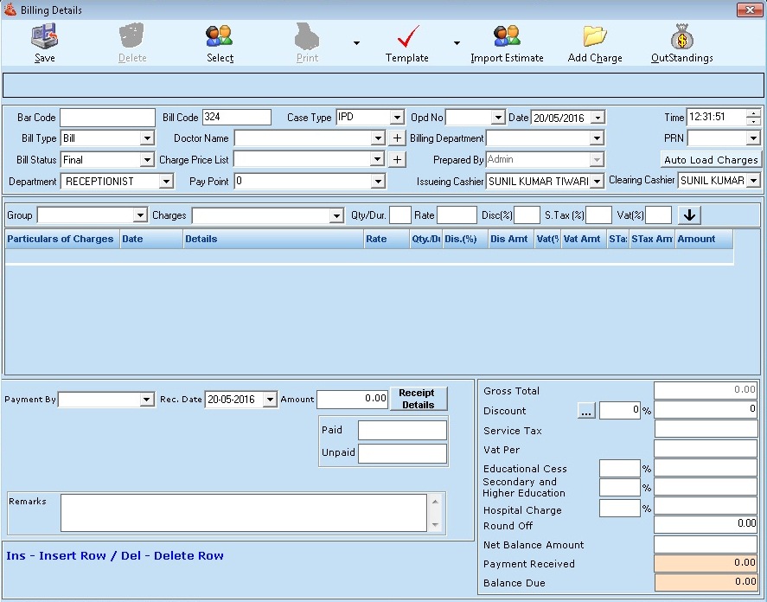This screenshot has width=767, height=602.
Task: Click the Save icon in the toolbar
Action: click(43, 38)
